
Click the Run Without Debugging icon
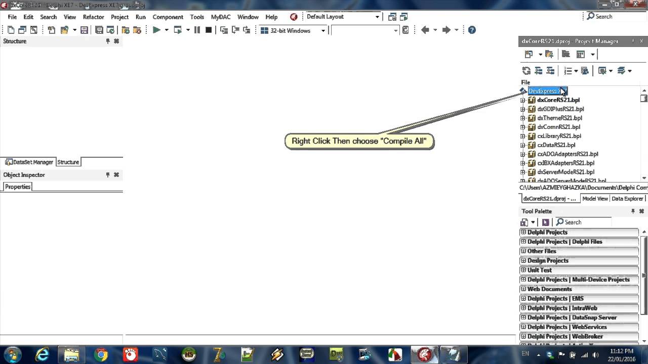click(178, 30)
